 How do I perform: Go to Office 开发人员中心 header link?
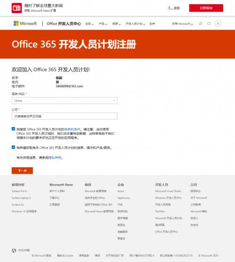click(x=64, y=24)
